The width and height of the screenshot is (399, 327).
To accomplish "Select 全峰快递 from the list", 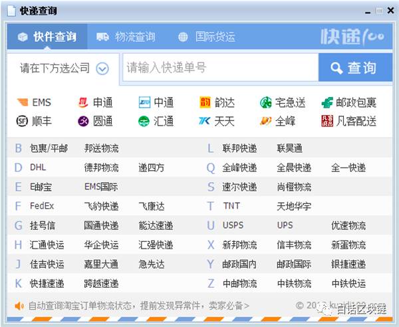I will click(x=239, y=167).
